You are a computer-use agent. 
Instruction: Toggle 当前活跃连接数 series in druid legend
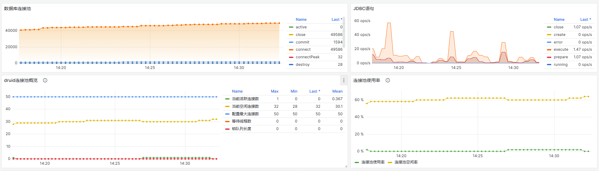(245, 99)
